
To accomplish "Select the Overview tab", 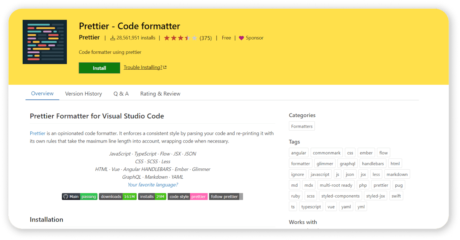I will pos(42,94).
